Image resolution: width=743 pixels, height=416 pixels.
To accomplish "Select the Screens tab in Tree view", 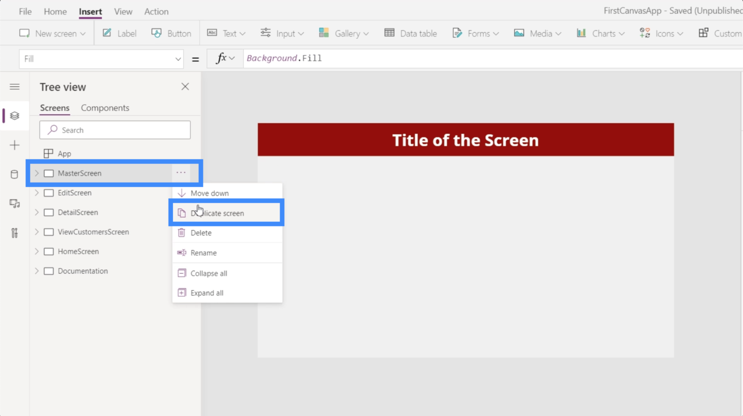I will 55,108.
